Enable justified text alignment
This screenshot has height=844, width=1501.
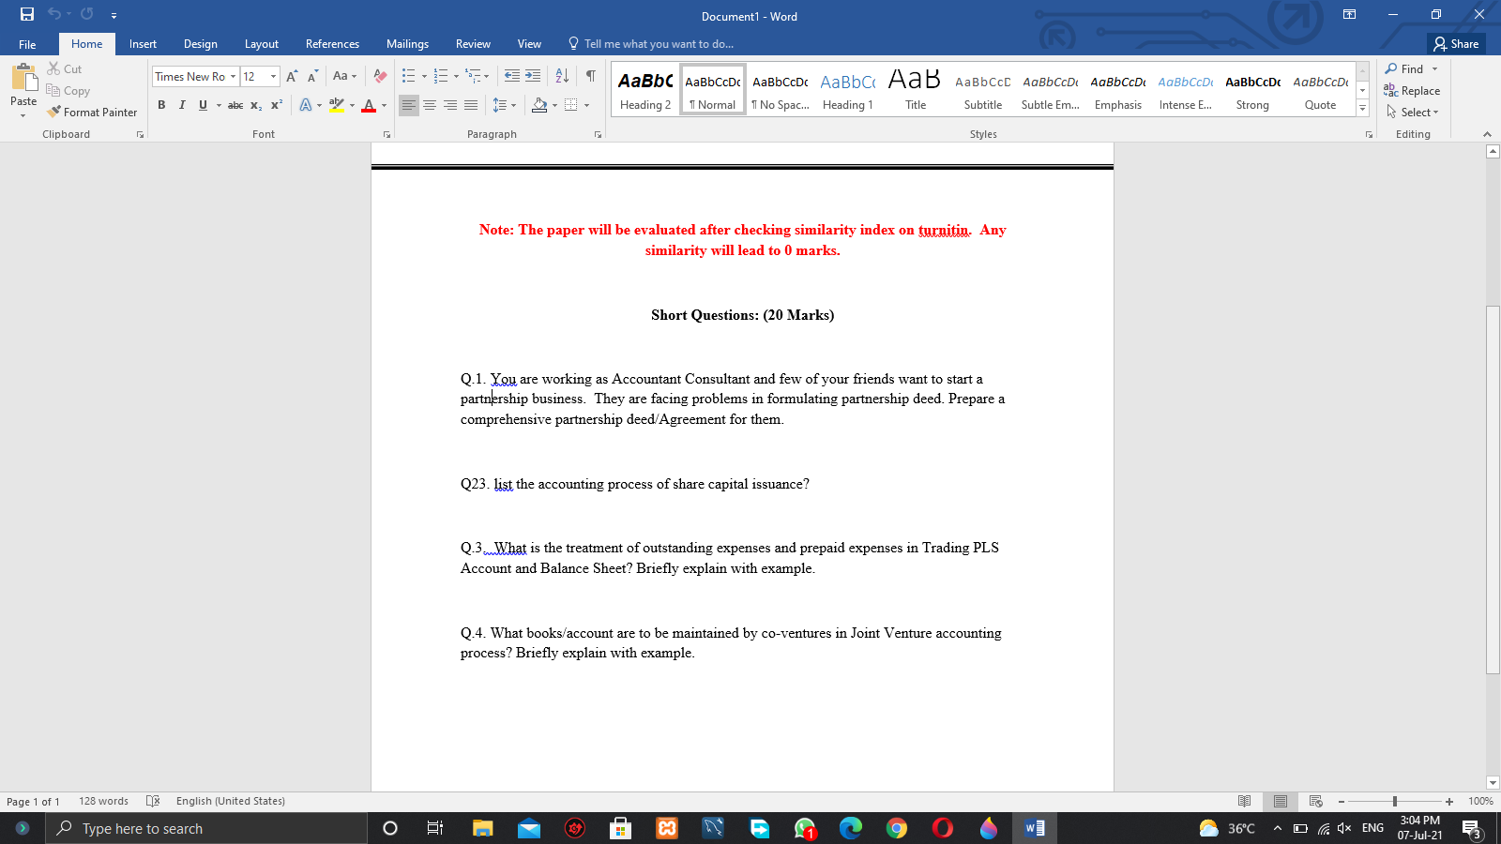470,105
